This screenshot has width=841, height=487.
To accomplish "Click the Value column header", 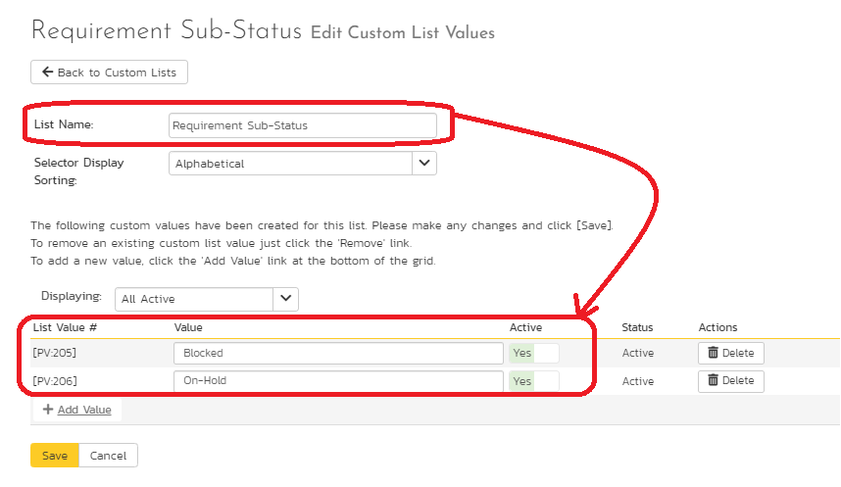I will (x=188, y=327).
